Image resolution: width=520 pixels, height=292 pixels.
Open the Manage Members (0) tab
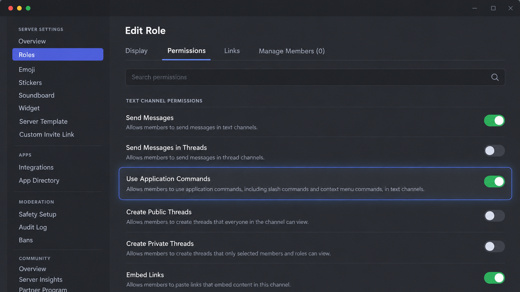point(291,51)
